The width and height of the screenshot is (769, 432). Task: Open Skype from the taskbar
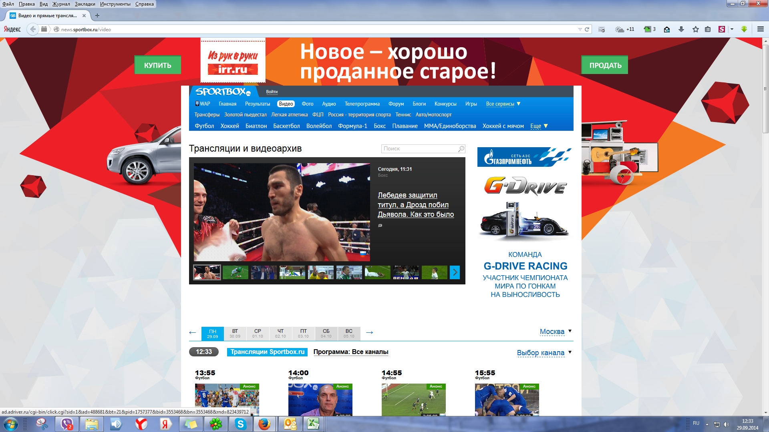click(240, 424)
